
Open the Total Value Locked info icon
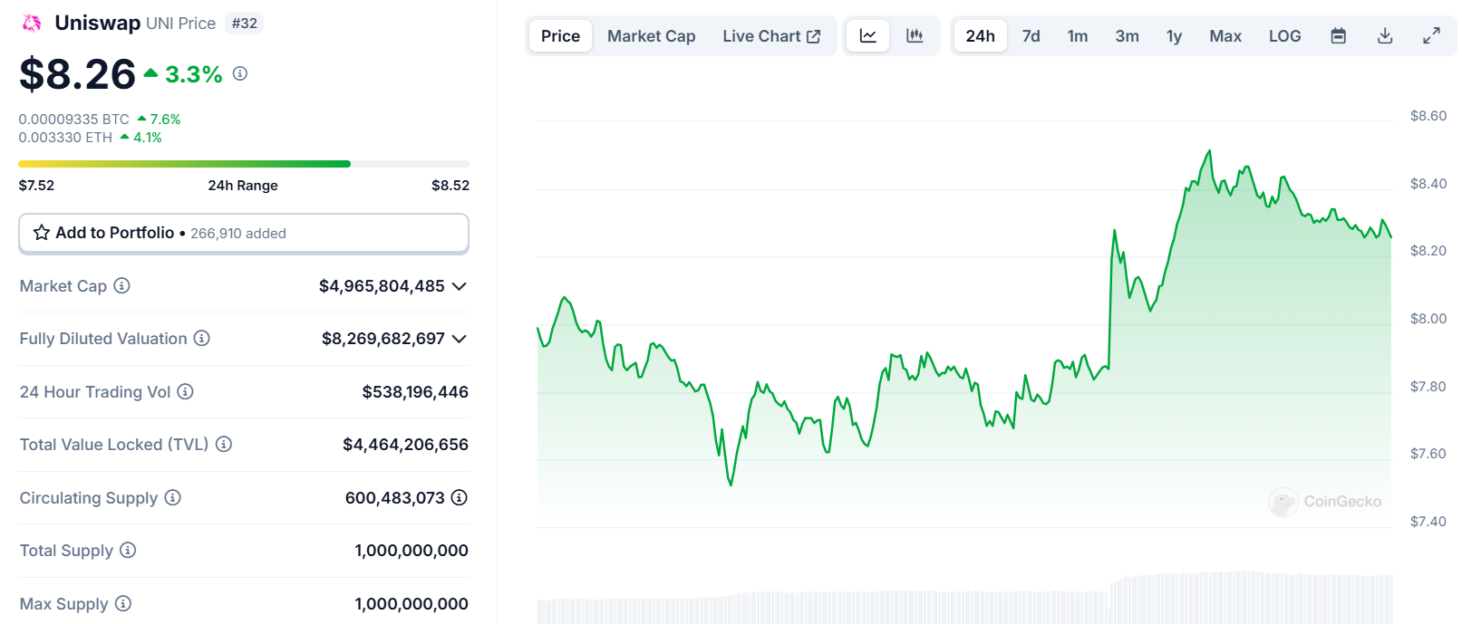click(224, 445)
